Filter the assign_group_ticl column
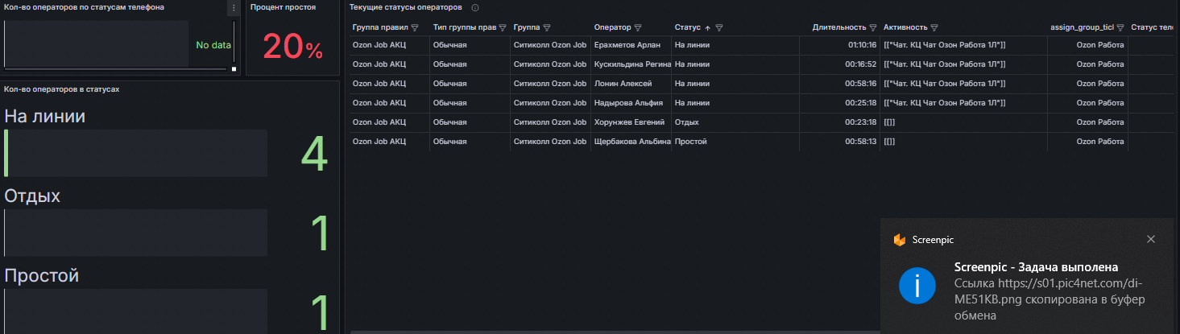 pyautogui.click(x=1120, y=27)
